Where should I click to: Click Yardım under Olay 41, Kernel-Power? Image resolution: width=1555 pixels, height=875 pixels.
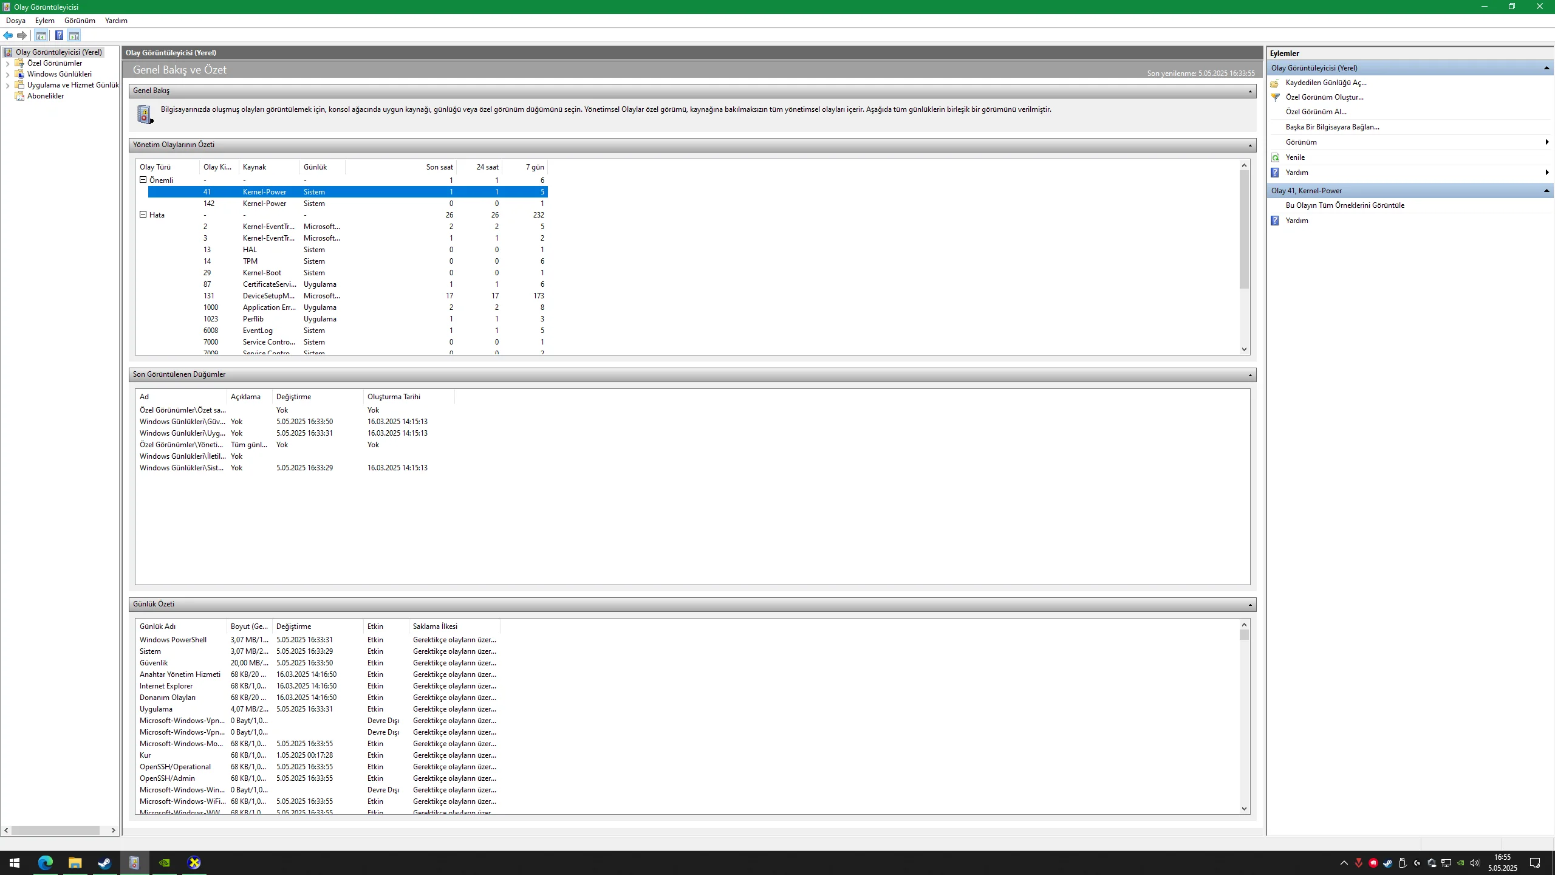click(1297, 221)
